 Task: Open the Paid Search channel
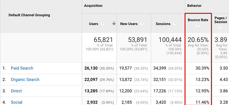pyautogui.click(x=22, y=68)
